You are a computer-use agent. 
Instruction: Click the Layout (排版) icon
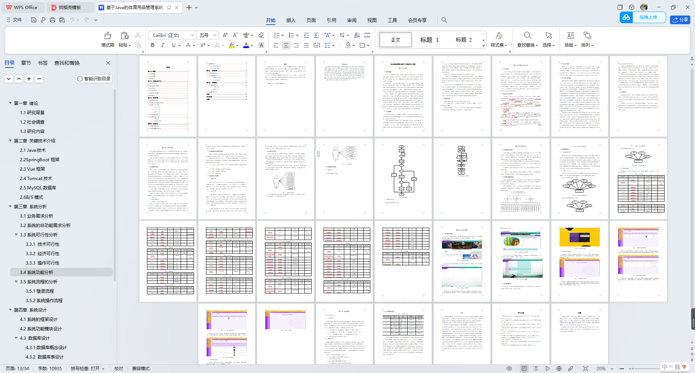point(570,35)
